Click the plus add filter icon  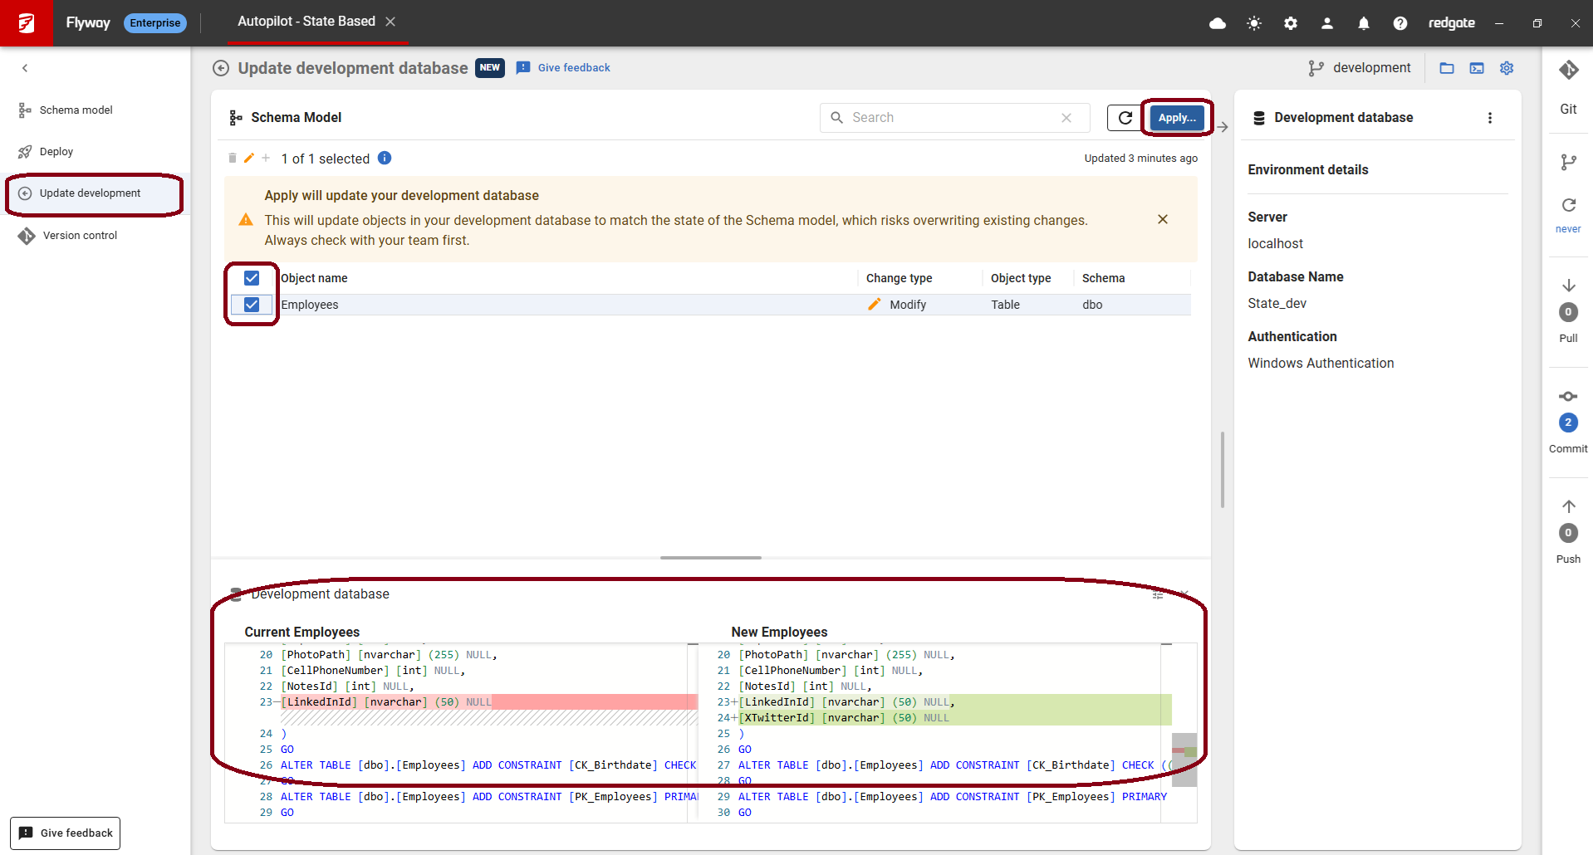[x=266, y=158]
